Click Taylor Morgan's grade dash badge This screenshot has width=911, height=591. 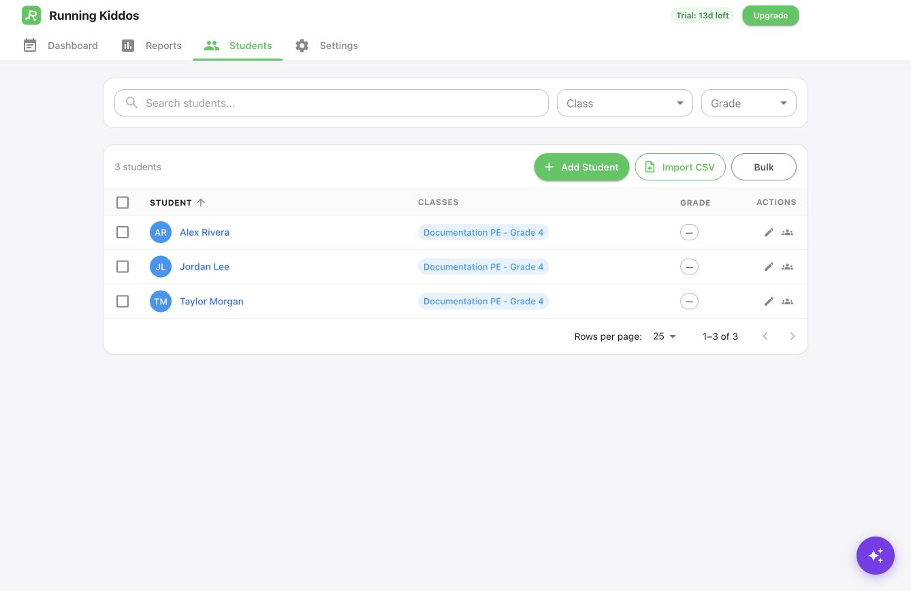[x=689, y=301]
